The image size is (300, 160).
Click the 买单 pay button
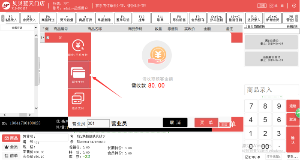coord(206,123)
